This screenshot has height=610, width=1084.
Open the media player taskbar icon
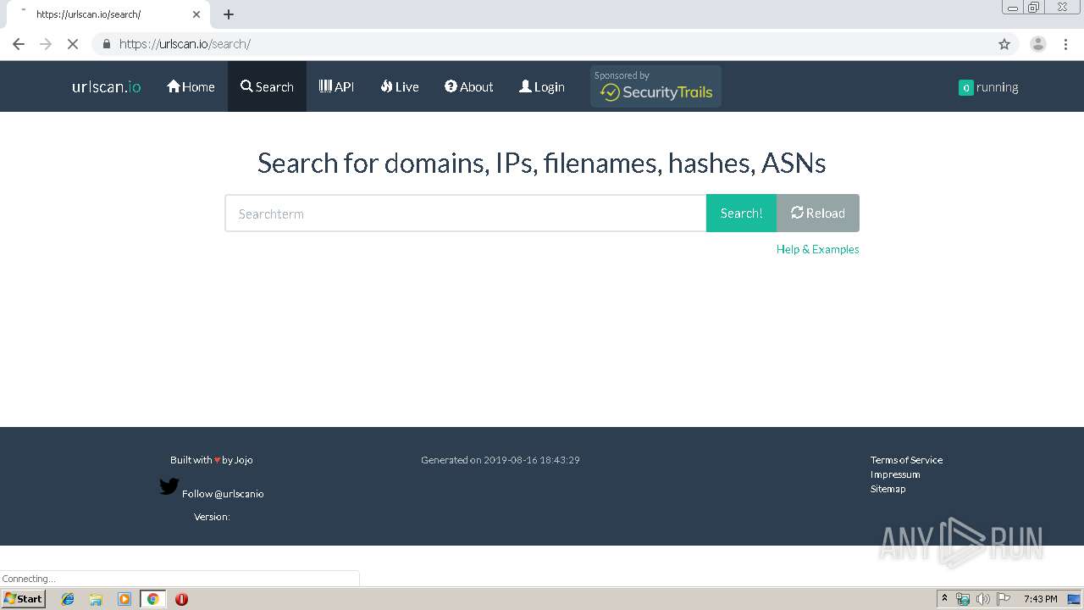point(124,599)
